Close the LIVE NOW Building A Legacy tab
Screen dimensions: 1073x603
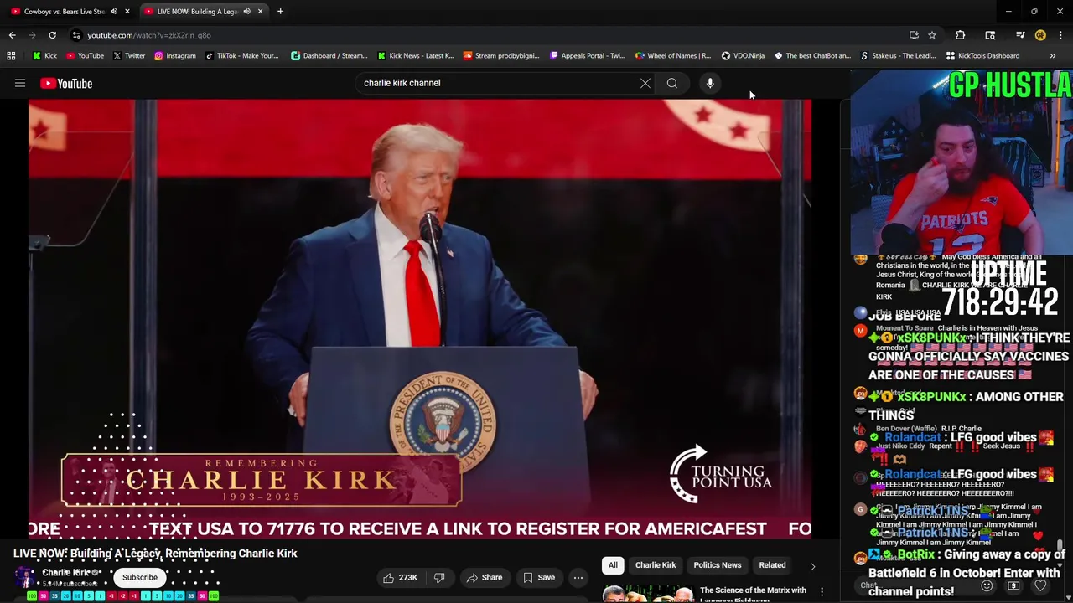pos(260,11)
